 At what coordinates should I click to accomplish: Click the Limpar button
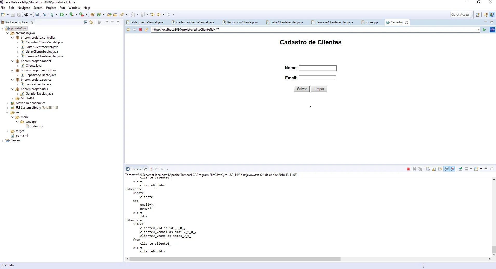[x=319, y=89]
